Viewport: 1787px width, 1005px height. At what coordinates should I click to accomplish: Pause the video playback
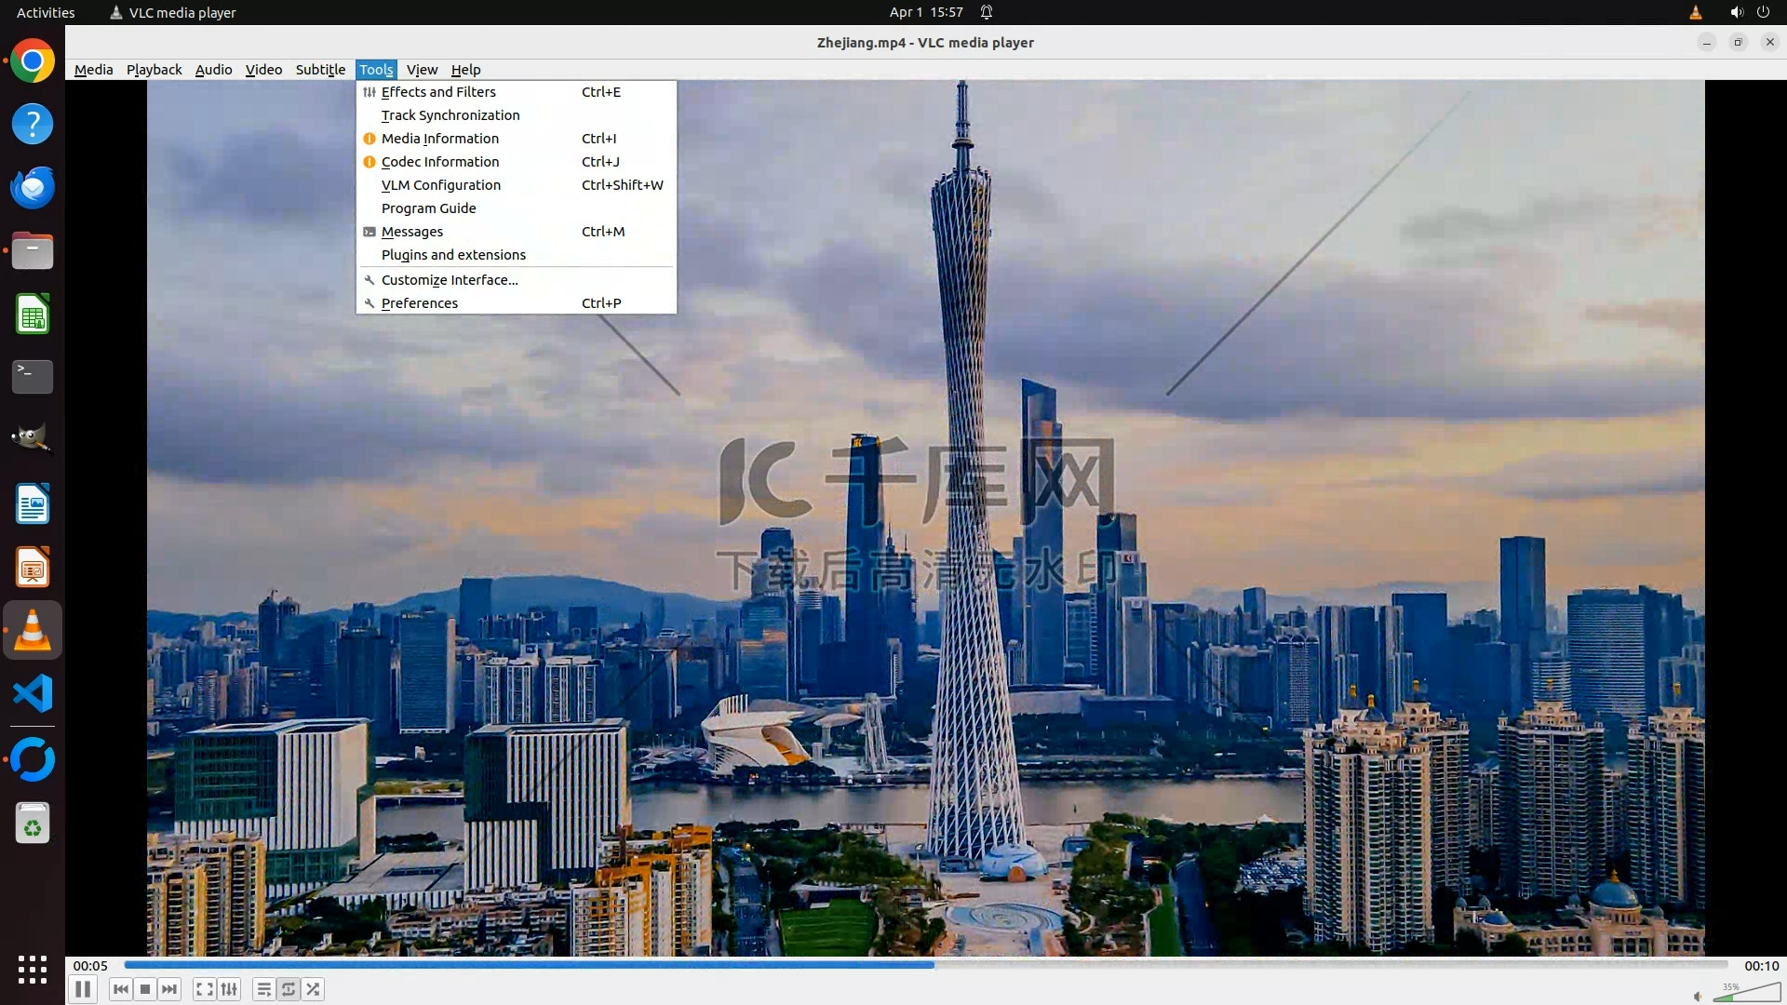(83, 989)
